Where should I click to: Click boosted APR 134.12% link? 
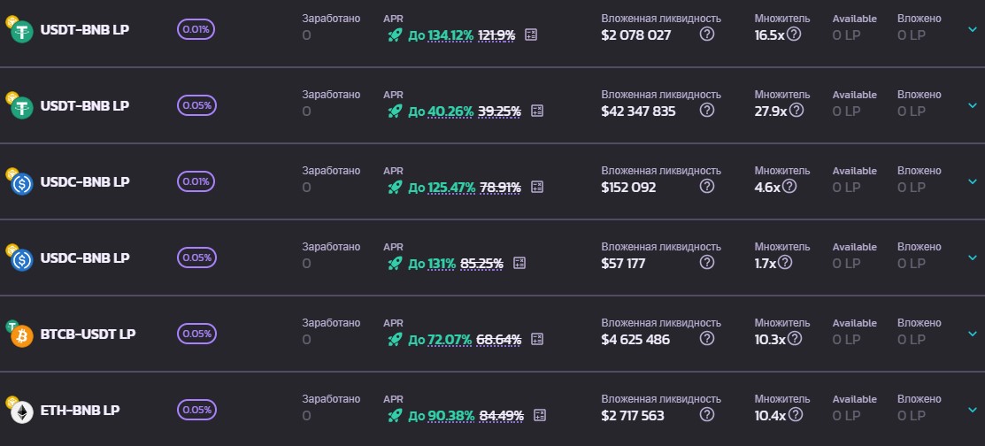pyautogui.click(x=450, y=35)
